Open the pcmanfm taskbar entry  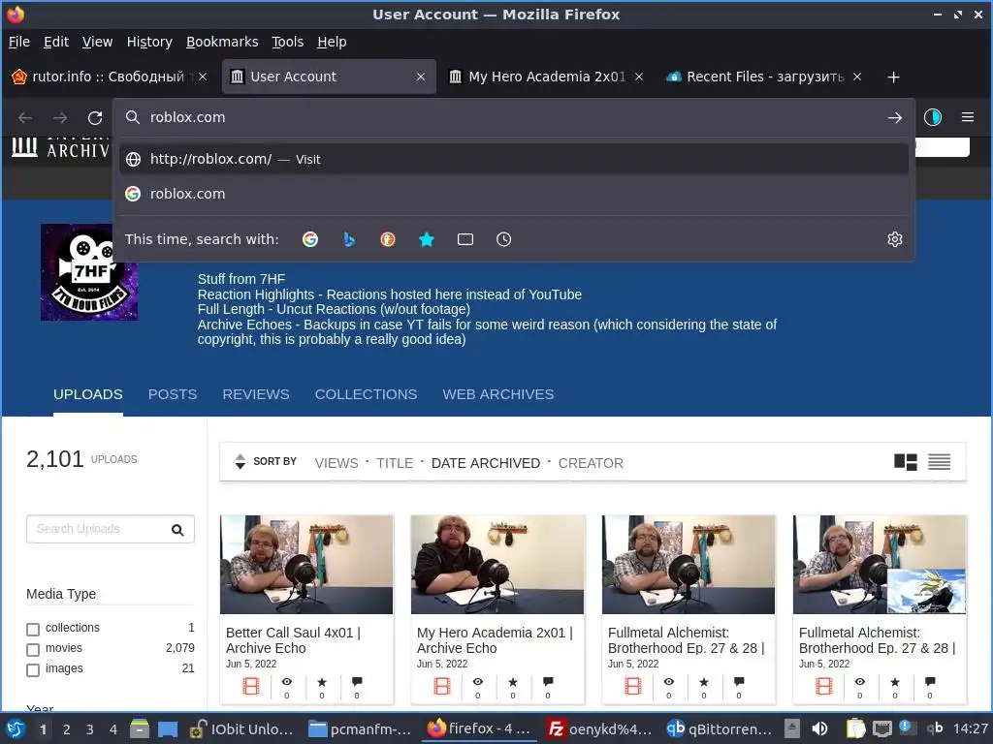click(360, 728)
